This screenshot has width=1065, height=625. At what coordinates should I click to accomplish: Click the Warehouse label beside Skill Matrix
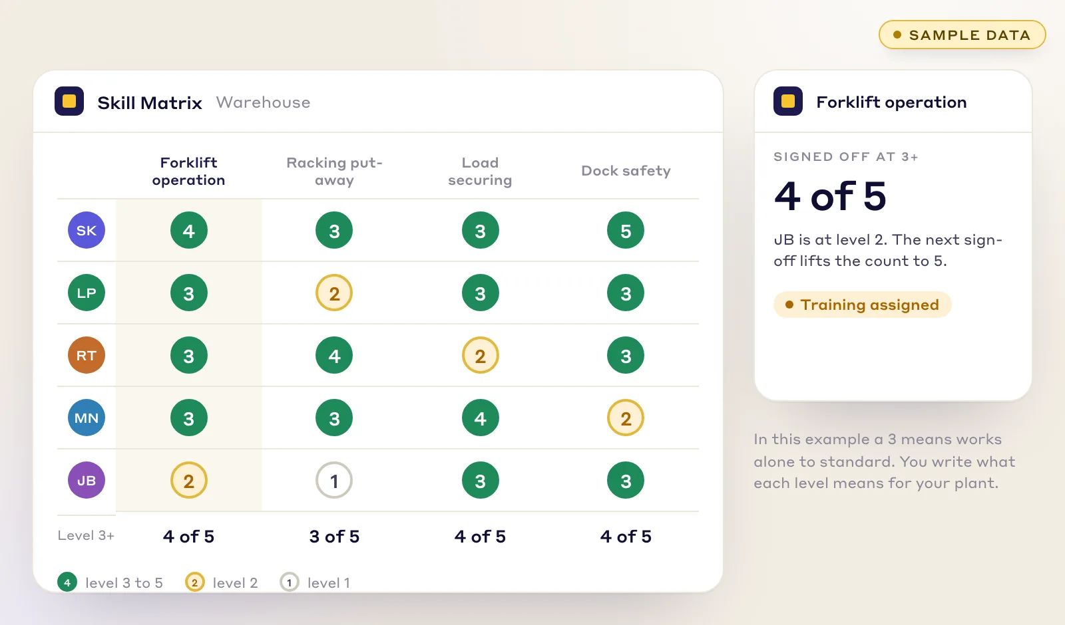coord(263,102)
